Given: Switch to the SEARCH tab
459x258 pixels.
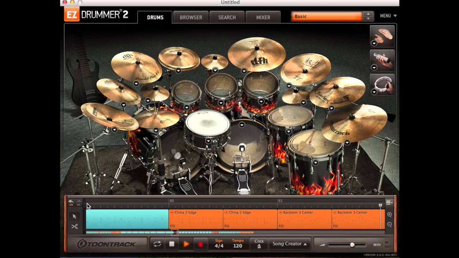Looking at the screenshot, I should coord(227,17).
